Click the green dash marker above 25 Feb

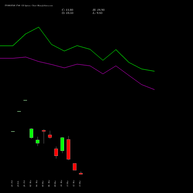[19, 111]
